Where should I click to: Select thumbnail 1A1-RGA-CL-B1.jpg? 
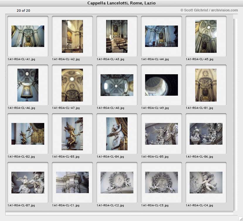click(206, 85)
